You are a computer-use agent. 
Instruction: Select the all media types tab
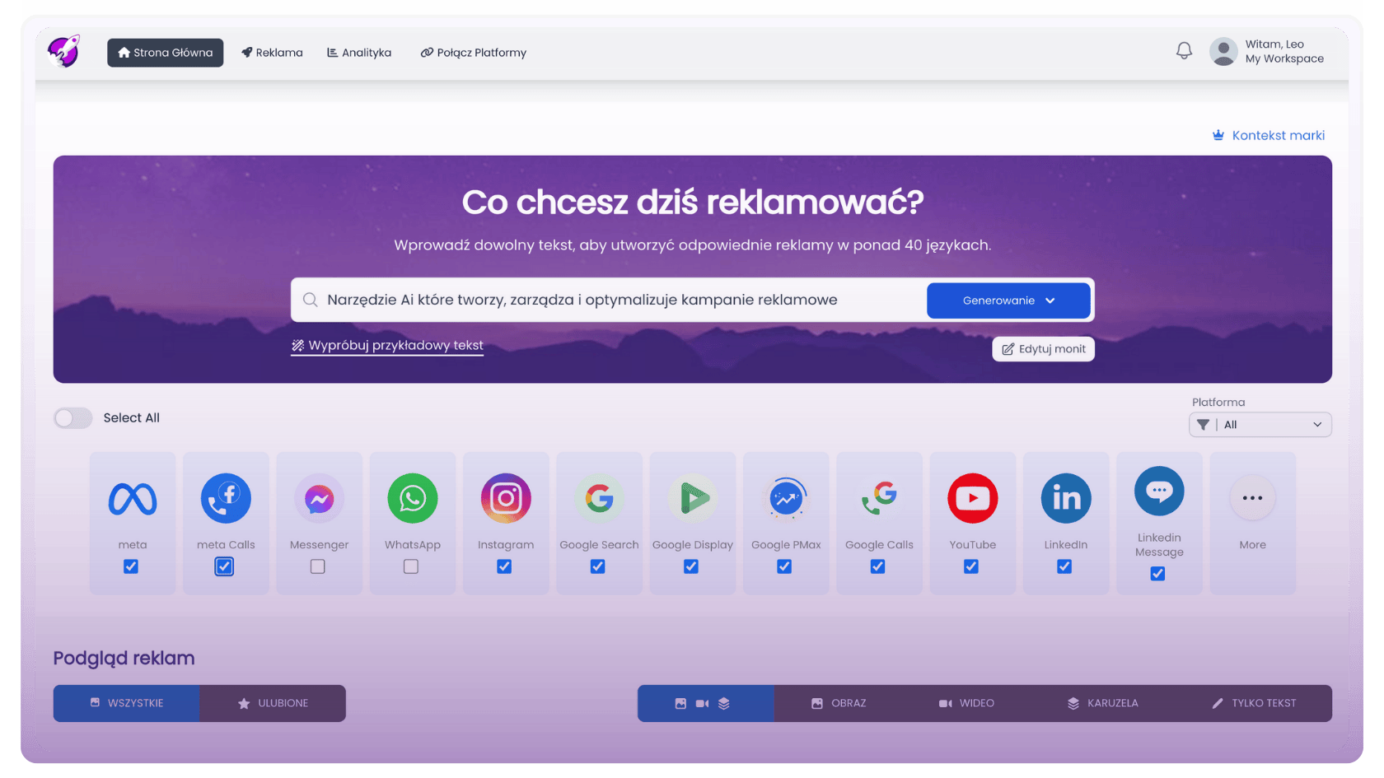[705, 703]
